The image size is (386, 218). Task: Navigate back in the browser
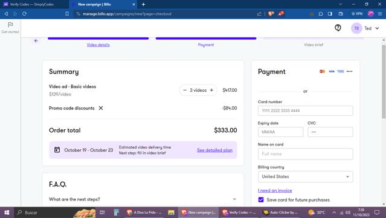(7, 14)
